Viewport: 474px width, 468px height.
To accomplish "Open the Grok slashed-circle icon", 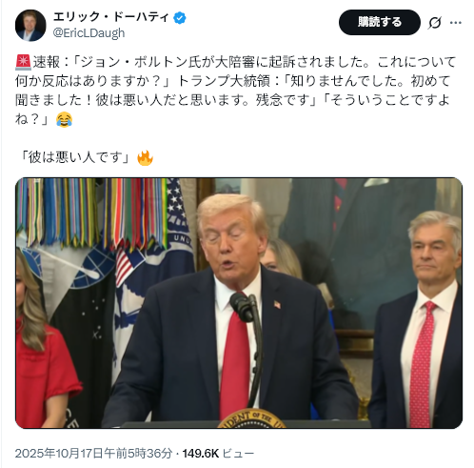I will (434, 23).
